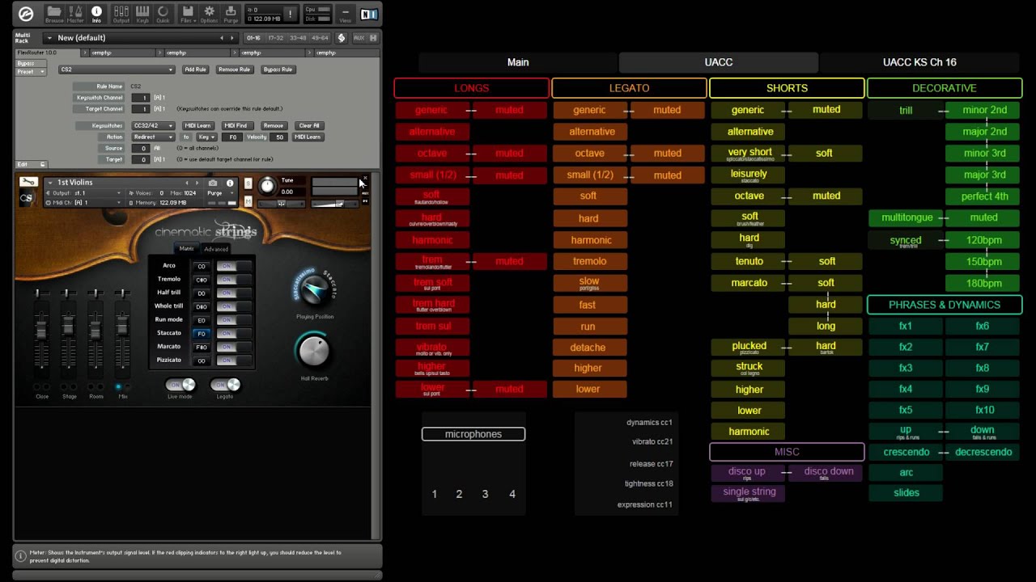This screenshot has width=1036, height=582.
Task: Open the Quick load icon
Action: pos(163,13)
